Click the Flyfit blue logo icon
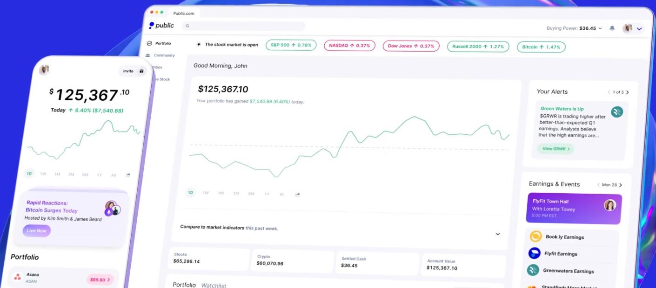The height and width of the screenshot is (288, 656). (534, 253)
